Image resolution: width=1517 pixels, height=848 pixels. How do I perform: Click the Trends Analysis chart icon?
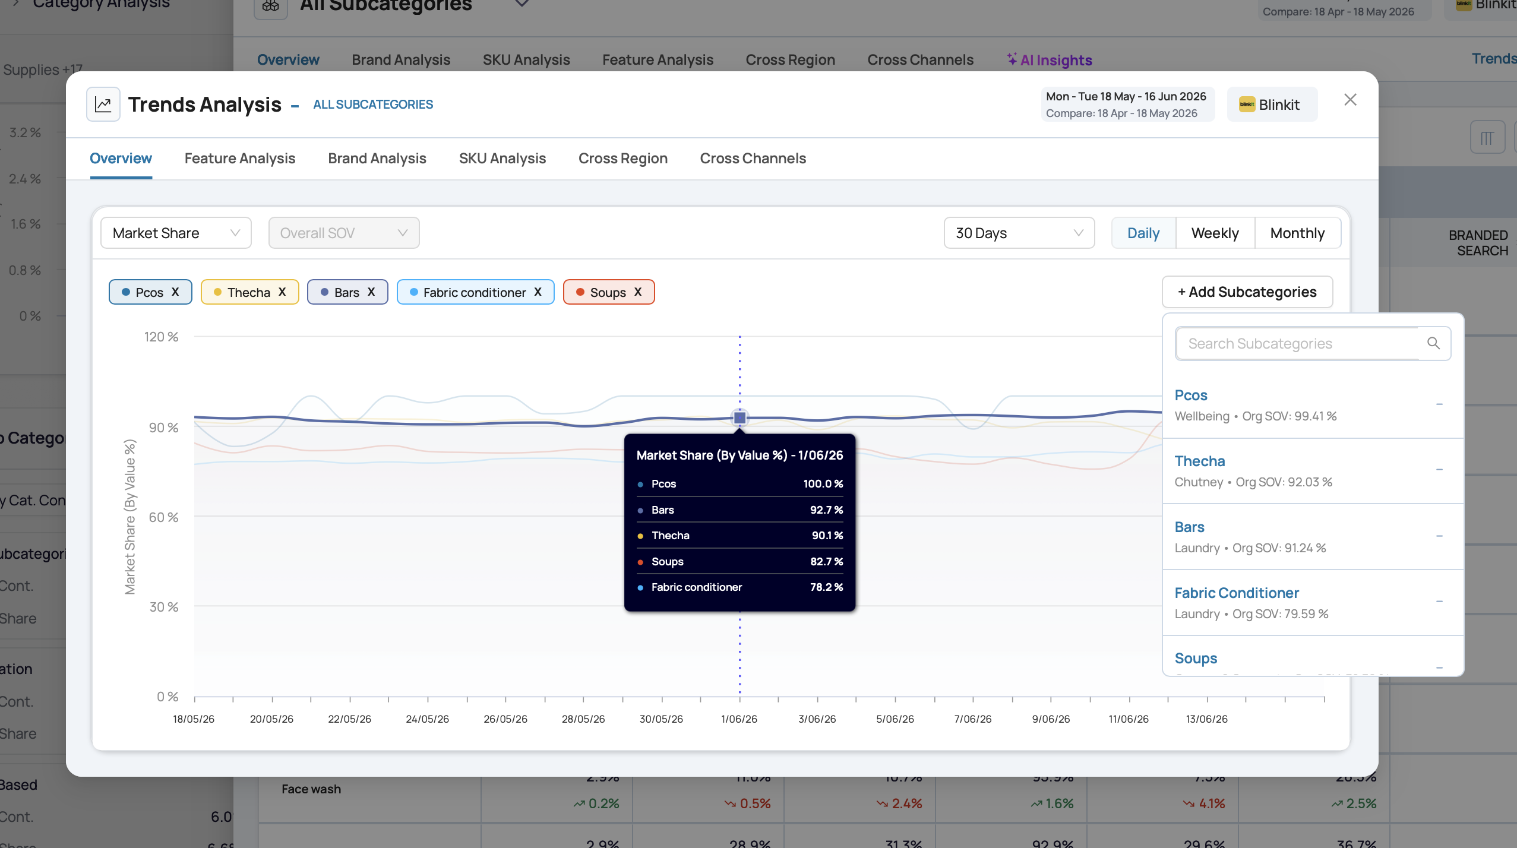pyautogui.click(x=103, y=105)
